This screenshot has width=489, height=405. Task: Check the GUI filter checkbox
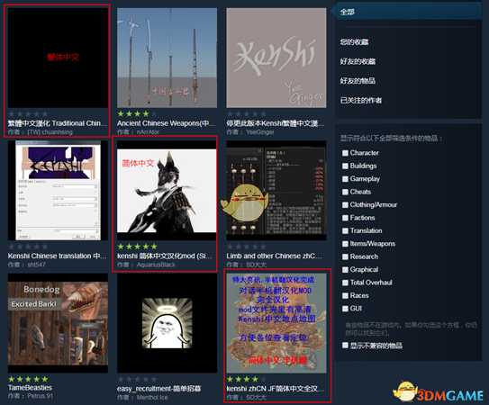(x=345, y=309)
